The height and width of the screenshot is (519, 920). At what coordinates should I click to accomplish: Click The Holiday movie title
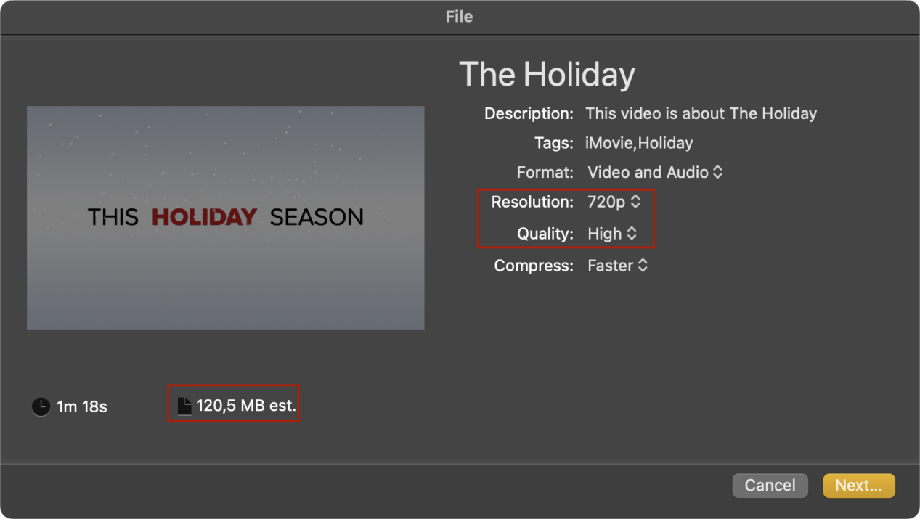click(547, 74)
